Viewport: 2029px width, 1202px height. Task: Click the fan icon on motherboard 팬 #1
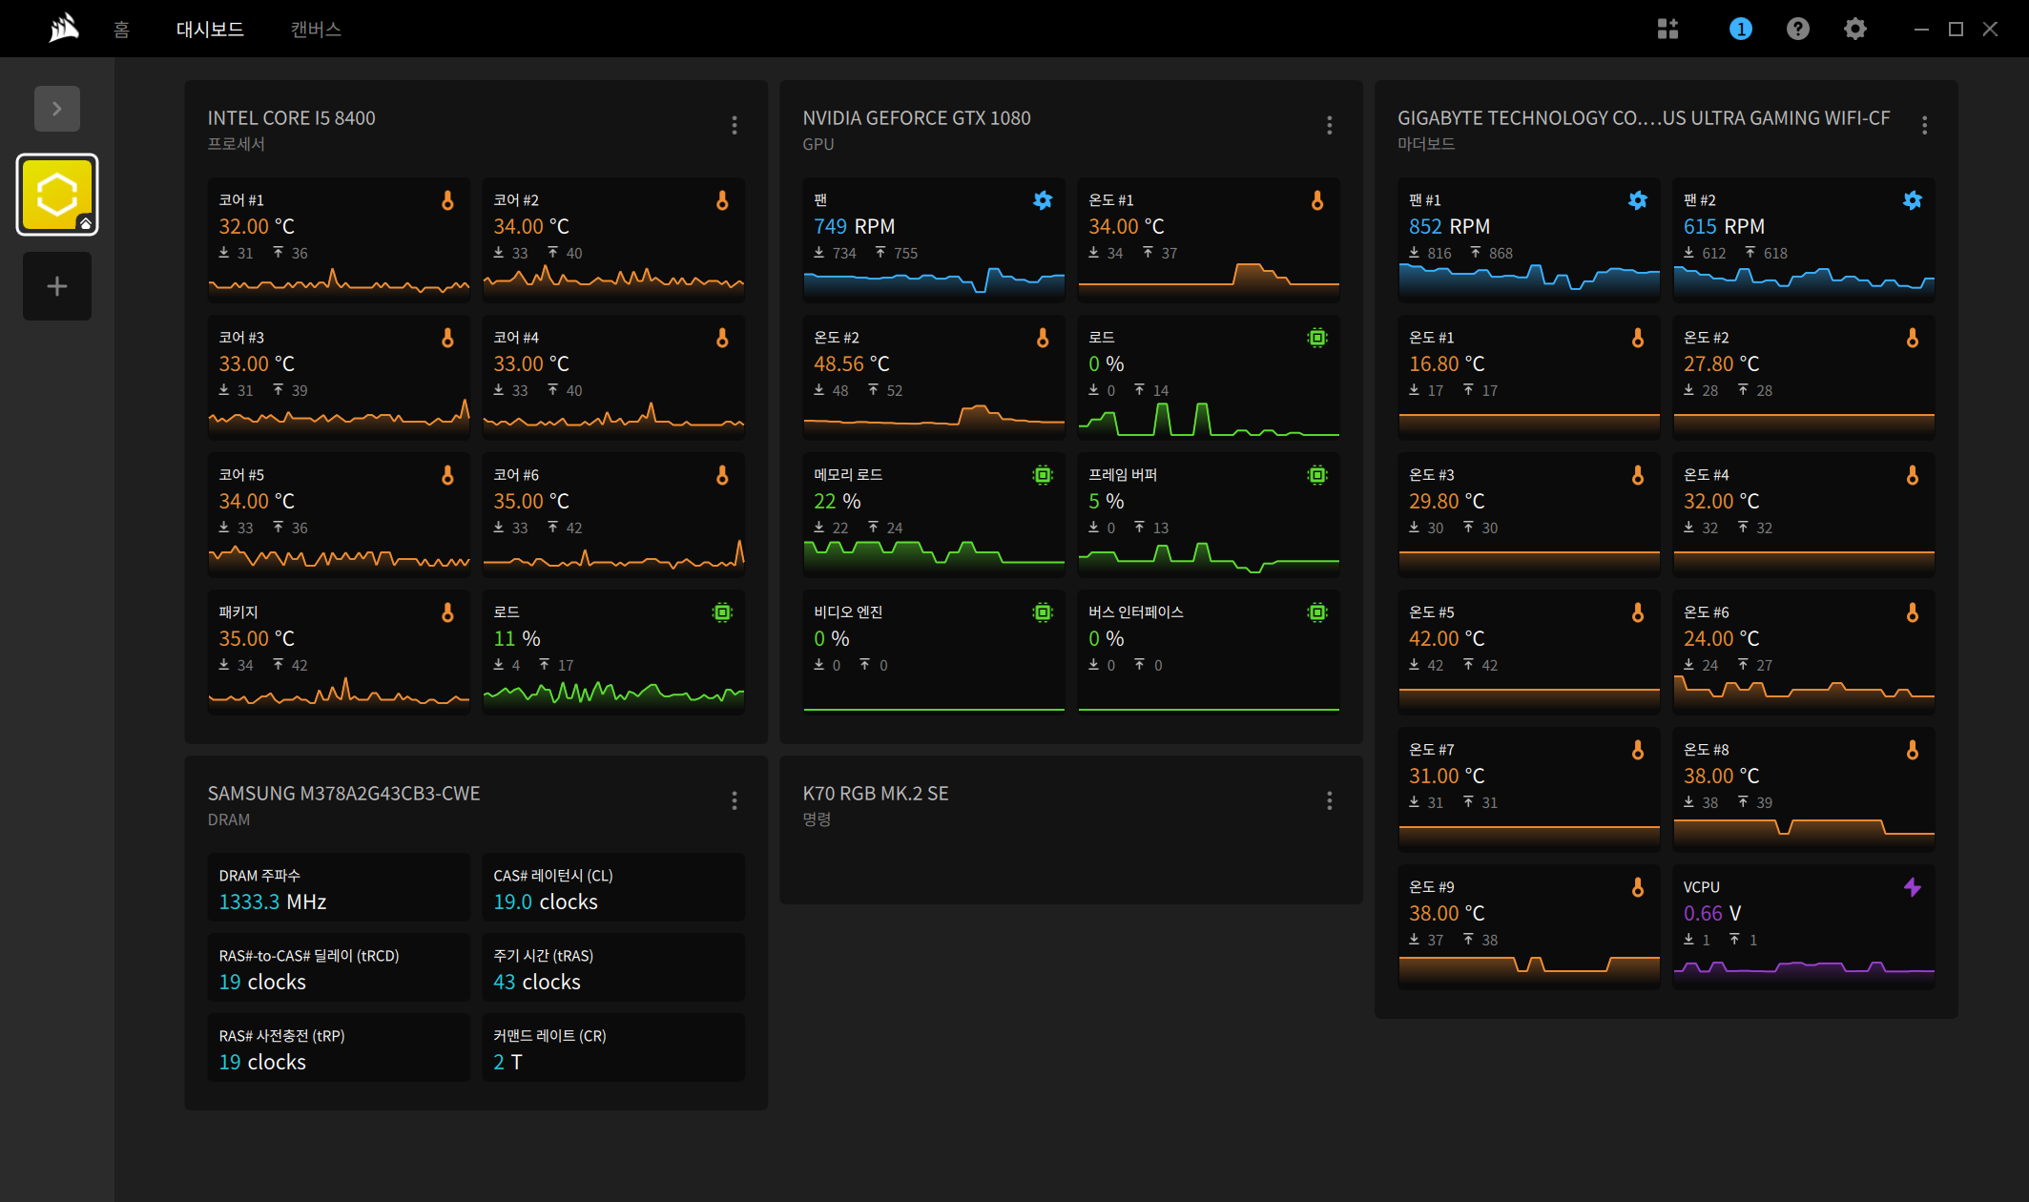[x=1638, y=200]
